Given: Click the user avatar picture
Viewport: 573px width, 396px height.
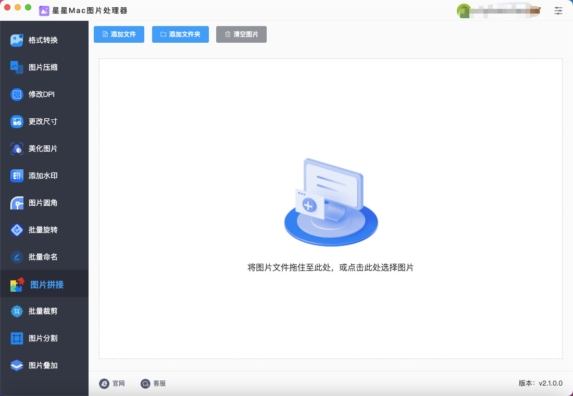Looking at the screenshot, I should tap(464, 10).
